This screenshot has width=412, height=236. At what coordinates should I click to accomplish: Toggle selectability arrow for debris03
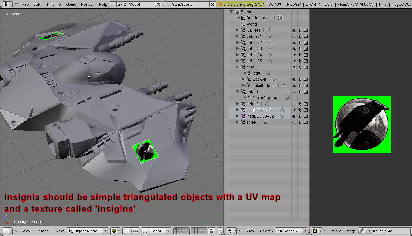[300, 49]
